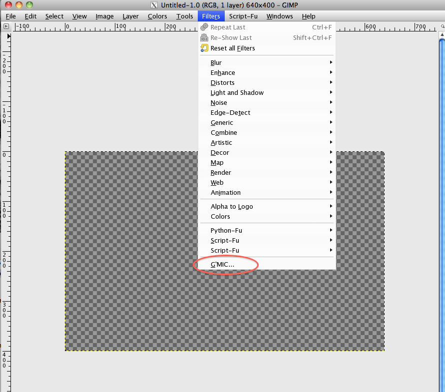Click the vertical ruler on left
The width and height of the screenshot is (445, 392).
point(5,211)
